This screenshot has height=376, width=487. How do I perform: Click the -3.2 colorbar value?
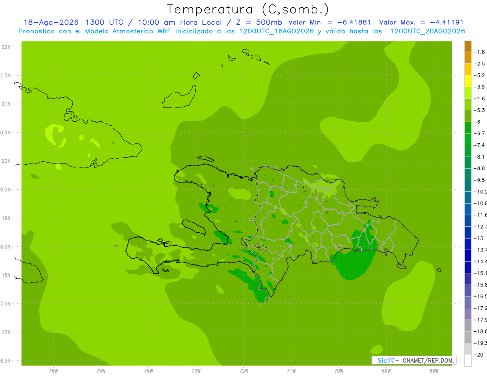480,75
